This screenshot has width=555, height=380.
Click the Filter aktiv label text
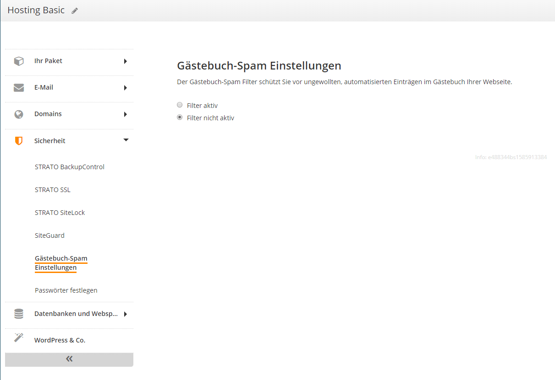tap(202, 105)
